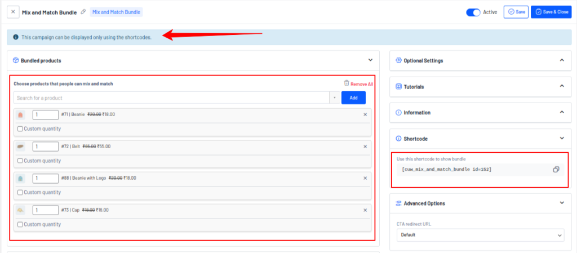Click the Cap product thumbnail icon
Image resolution: width=577 pixels, height=253 pixels.
[21, 210]
